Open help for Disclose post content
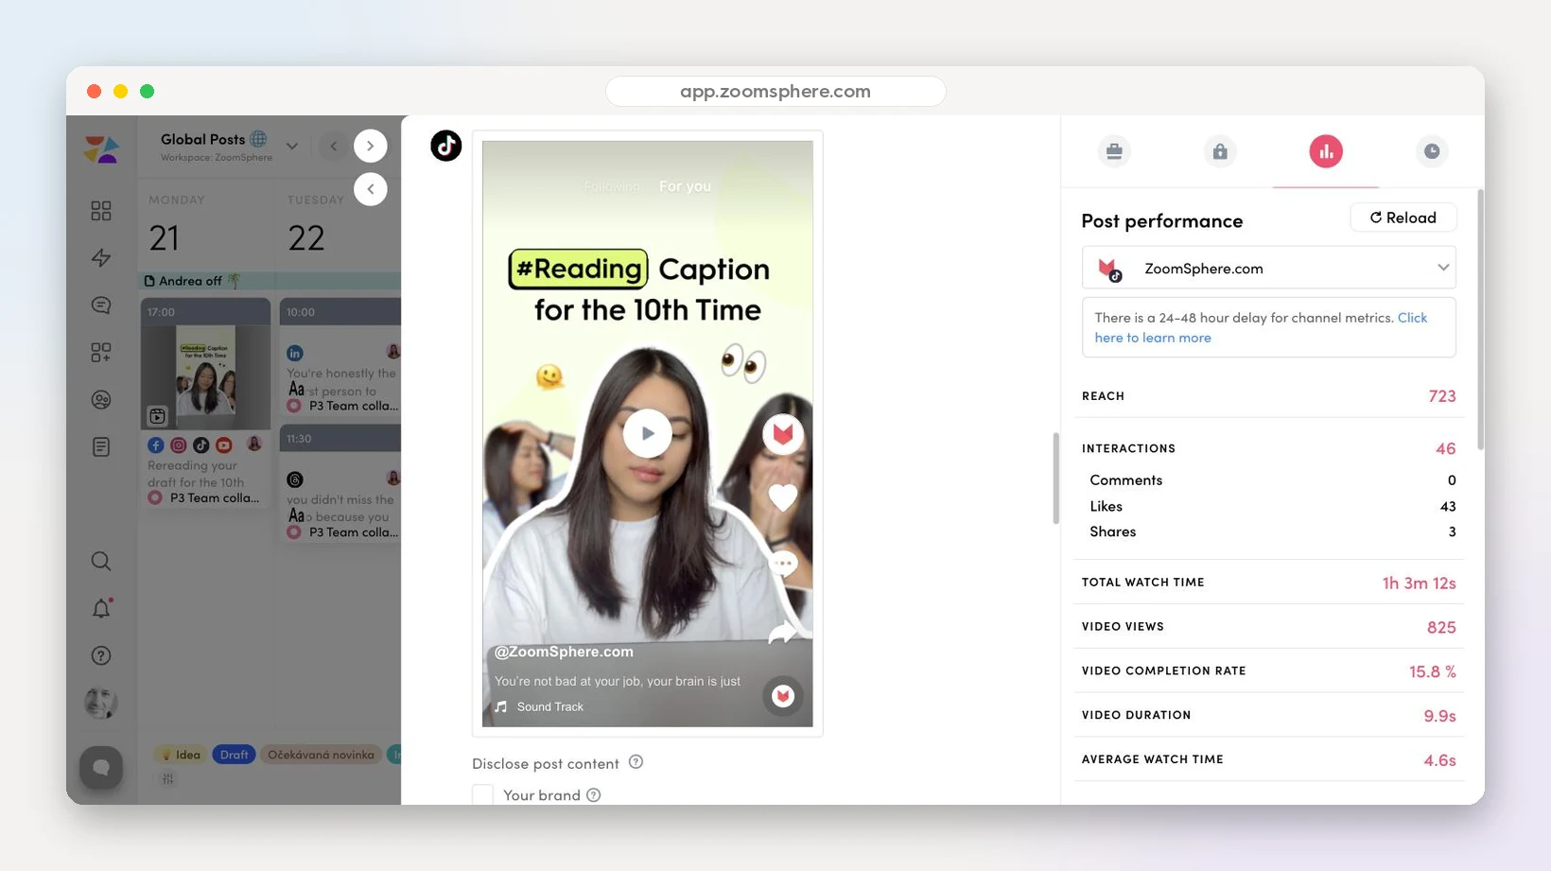 [x=636, y=762]
